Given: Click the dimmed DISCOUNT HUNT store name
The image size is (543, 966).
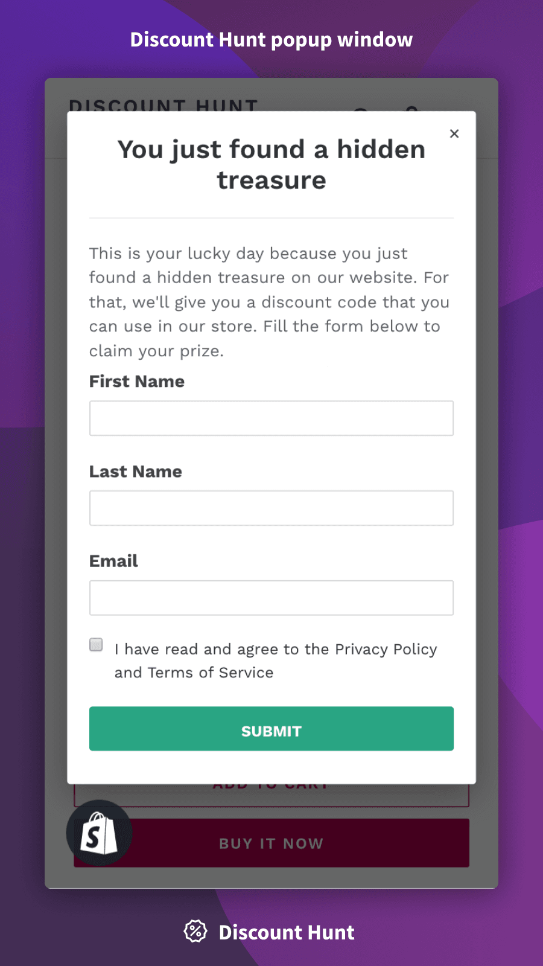Looking at the screenshot, I should 163,105.
